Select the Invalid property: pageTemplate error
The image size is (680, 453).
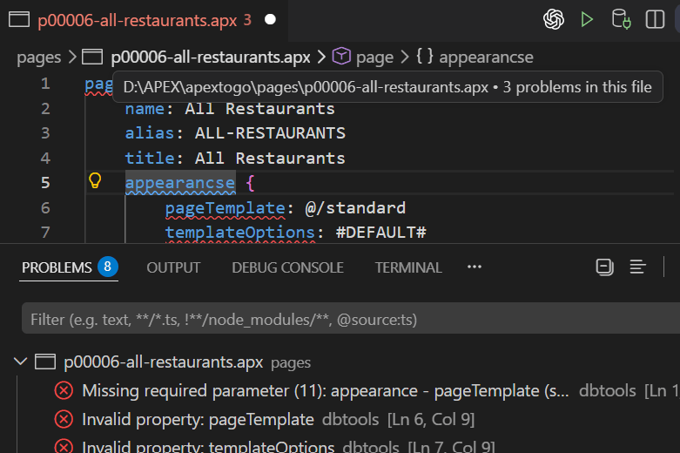click(x=198, y=420)
